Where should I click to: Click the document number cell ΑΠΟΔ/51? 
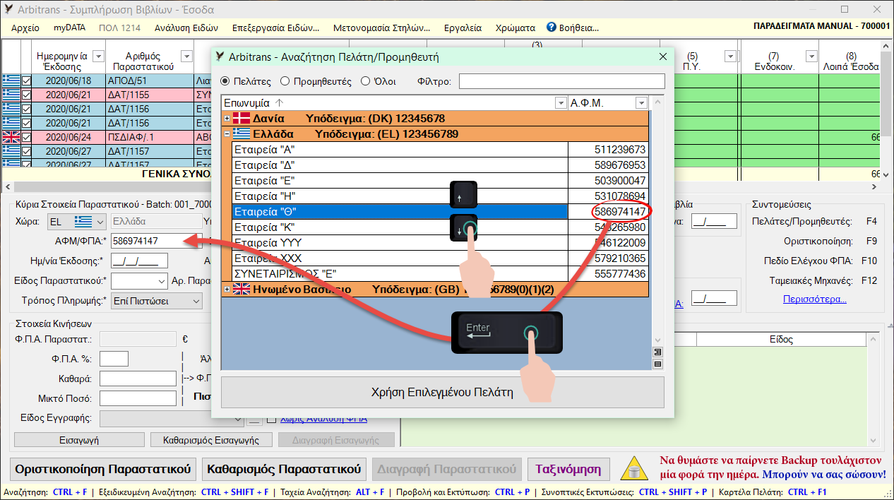[x=149, y=81]
